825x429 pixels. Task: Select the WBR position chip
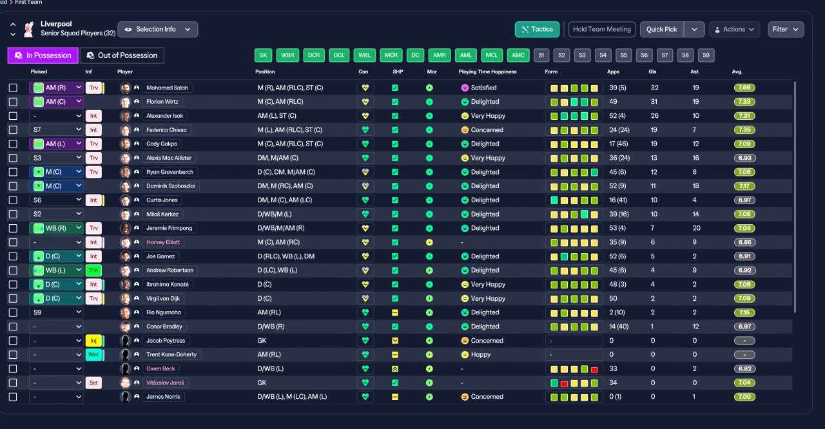287,55
